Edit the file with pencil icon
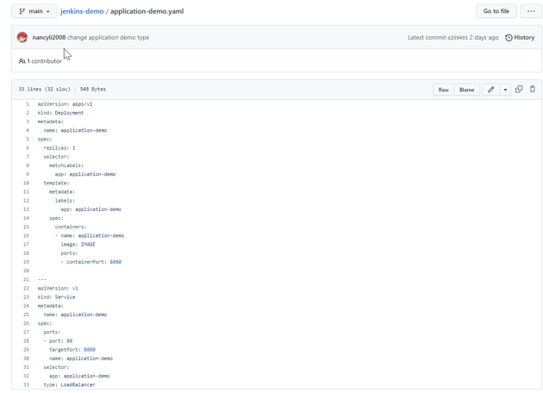Image resolution: width=543 pixels, height=393 pixels. point(490,90)
